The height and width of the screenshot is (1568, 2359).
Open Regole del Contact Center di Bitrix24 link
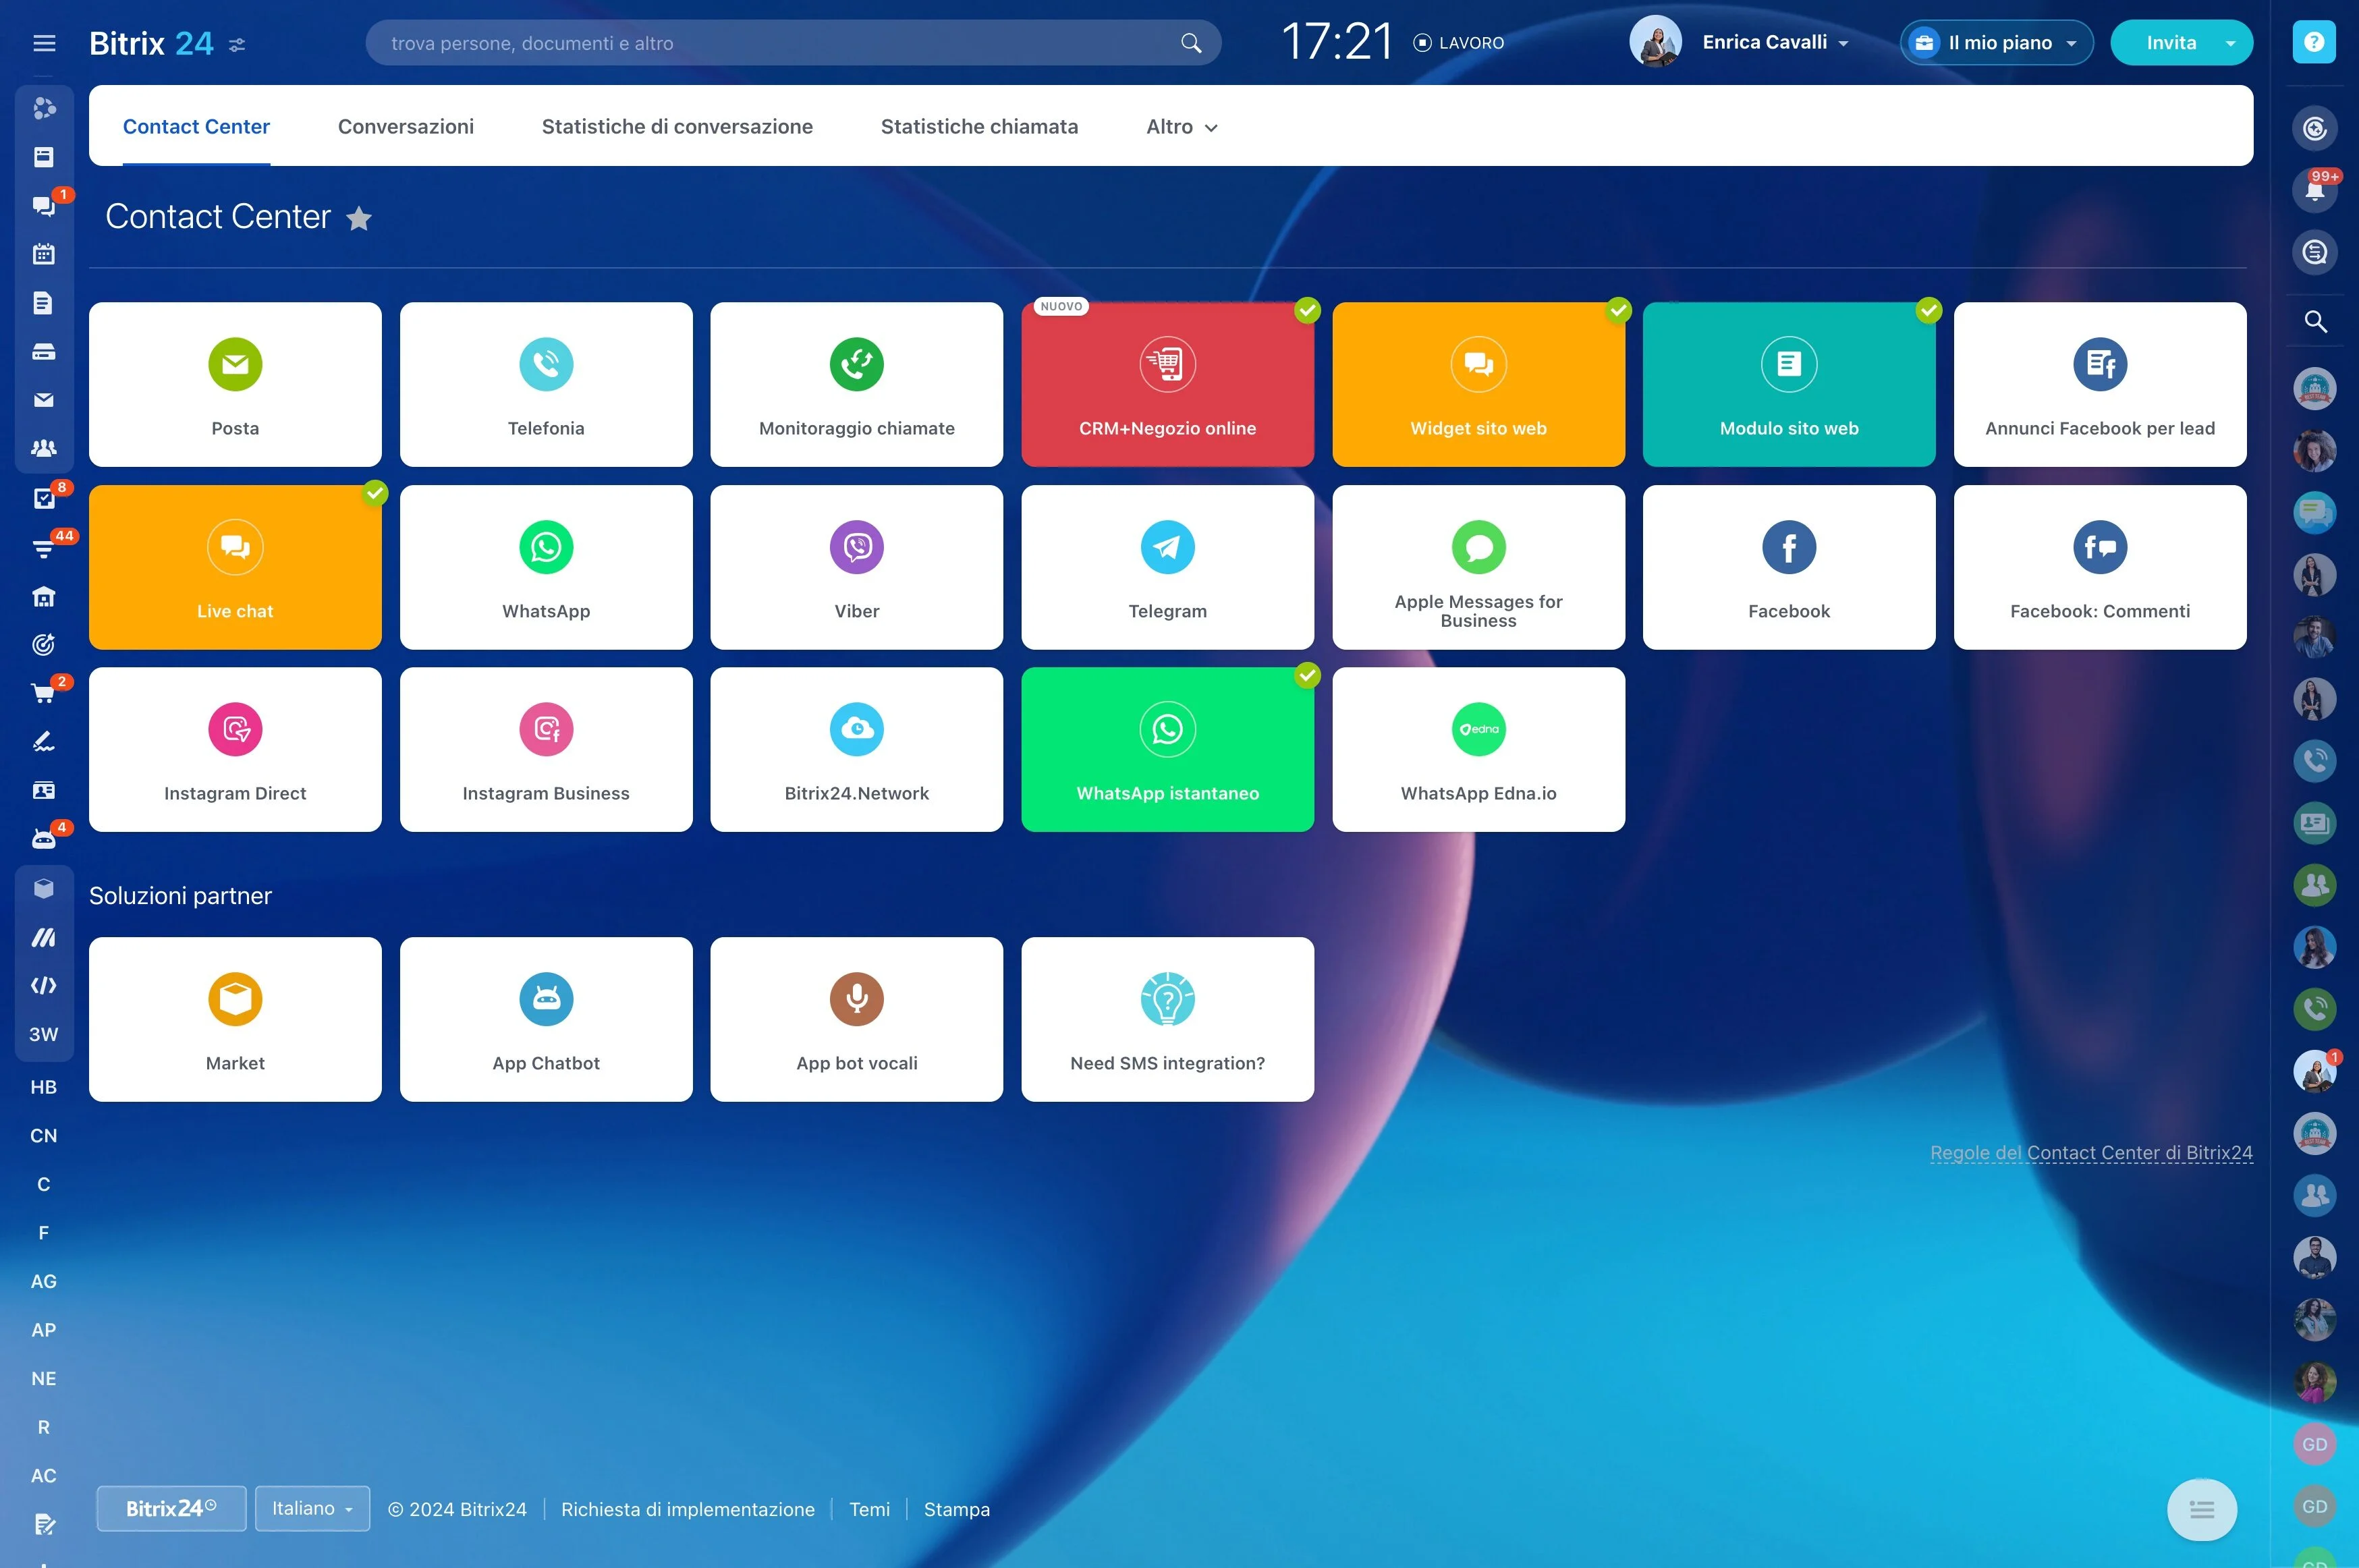tap(2091, 1153)
